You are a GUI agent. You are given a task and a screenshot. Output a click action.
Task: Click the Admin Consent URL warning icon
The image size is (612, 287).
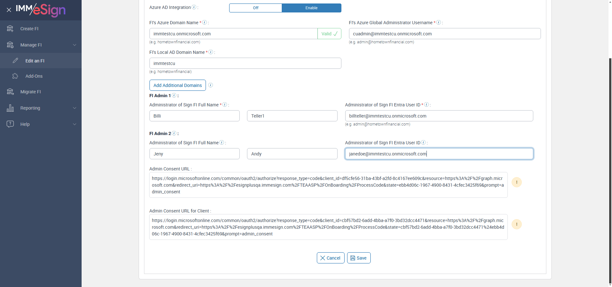click(516, 182)
